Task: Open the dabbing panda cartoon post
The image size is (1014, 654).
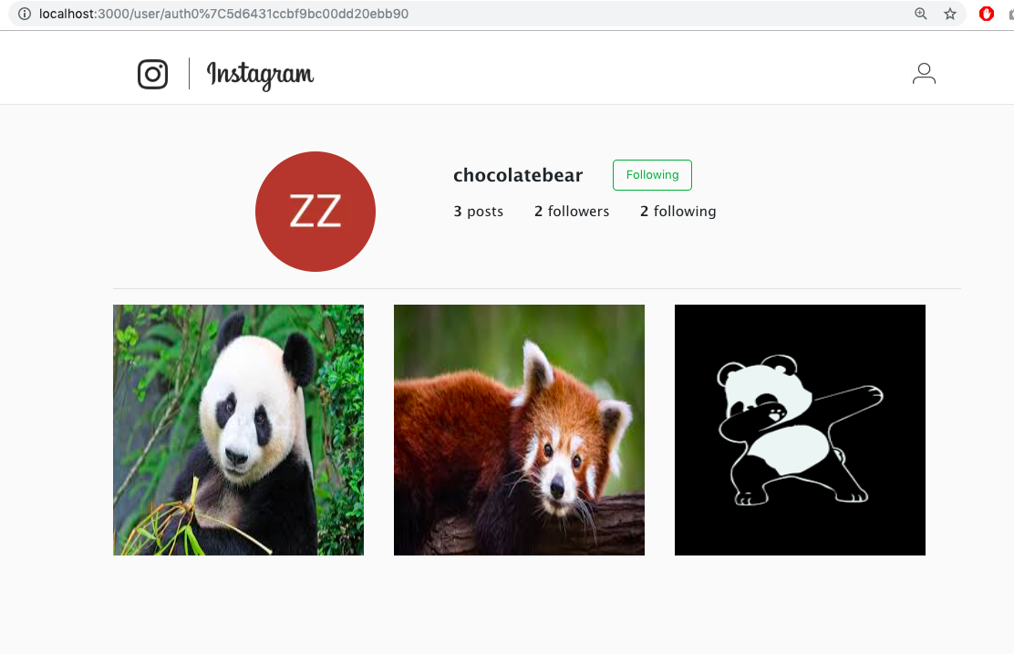Action: (800, 431)
